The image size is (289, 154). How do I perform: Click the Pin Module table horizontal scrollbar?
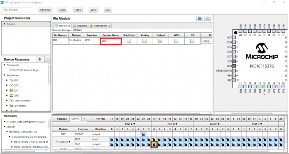[127, 113]
